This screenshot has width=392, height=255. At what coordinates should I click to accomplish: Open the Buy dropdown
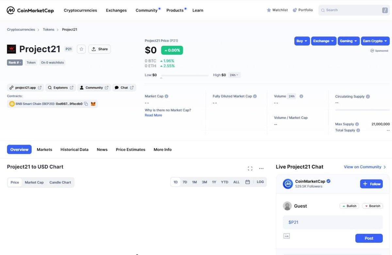point(302,41)
